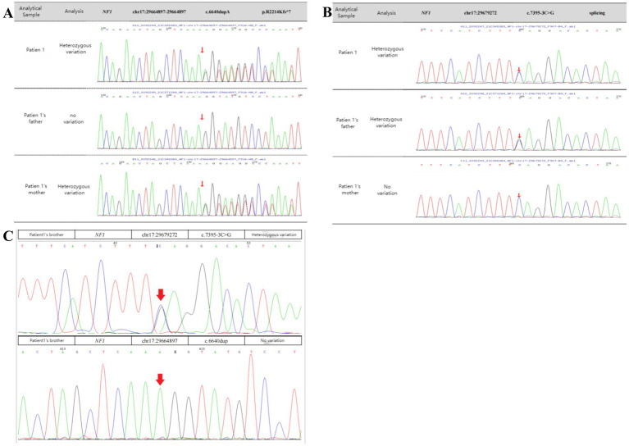Select 'c.7395-3C>G' cell in panel C
This screenshot has width=629, height=446.
217,234
